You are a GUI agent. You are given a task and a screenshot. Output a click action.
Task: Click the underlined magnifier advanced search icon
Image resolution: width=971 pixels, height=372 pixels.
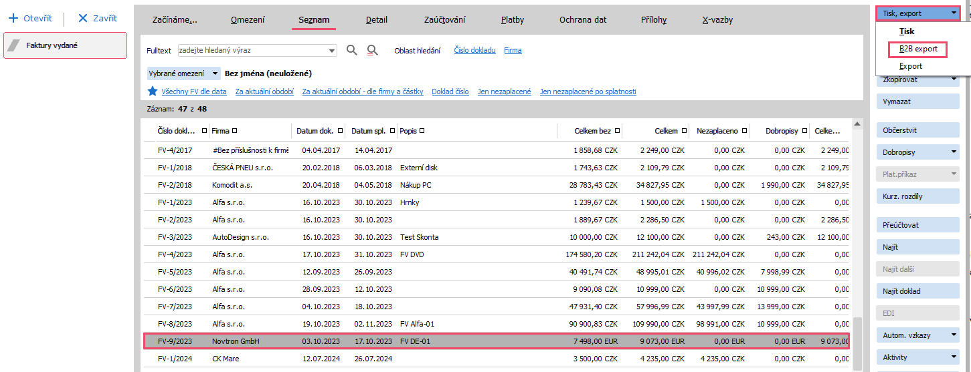point(373,50)
